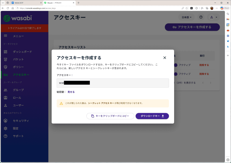
Task: Open Gmail icon in Edge sidebar
Action: pyautogui.click(x=228, y=19)
